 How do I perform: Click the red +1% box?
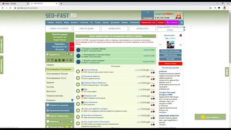pos(72,47)
